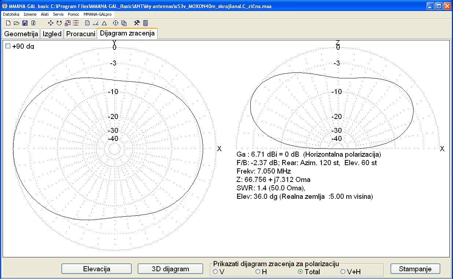Click the Z: 66.756 + j7.312 Oma text
The image size is (453, 279).
[274, 180]
